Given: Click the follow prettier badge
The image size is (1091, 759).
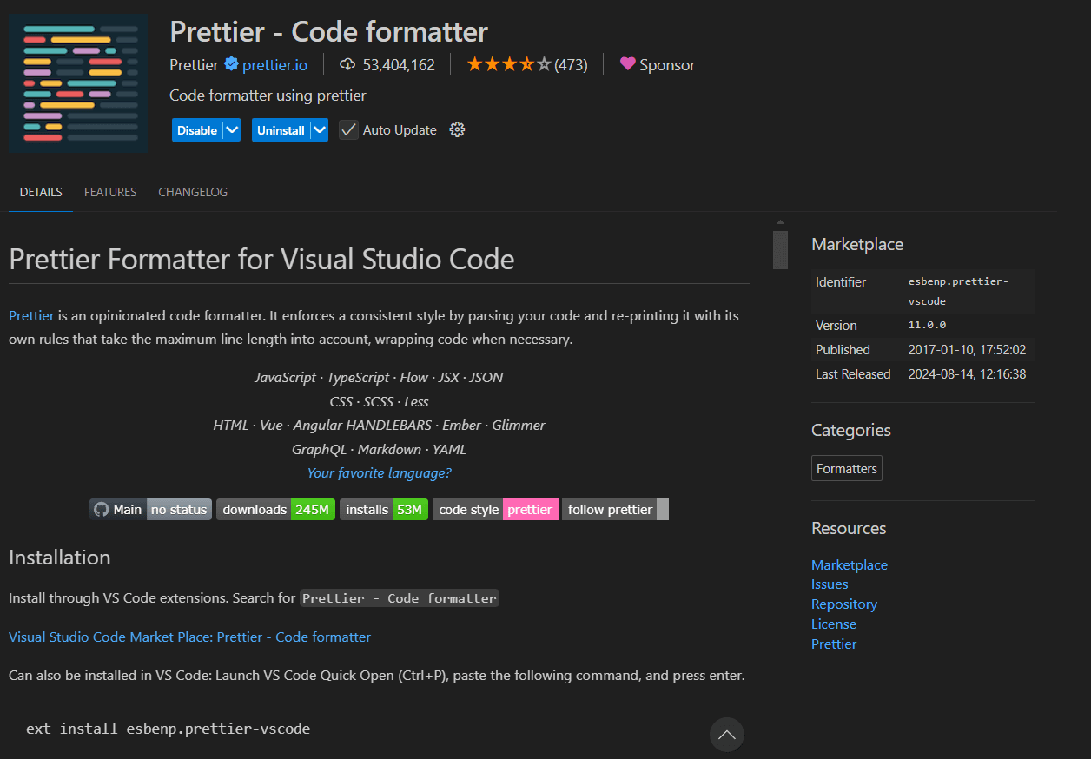Looking at the screenshot, I should click(x=615, y=510).
